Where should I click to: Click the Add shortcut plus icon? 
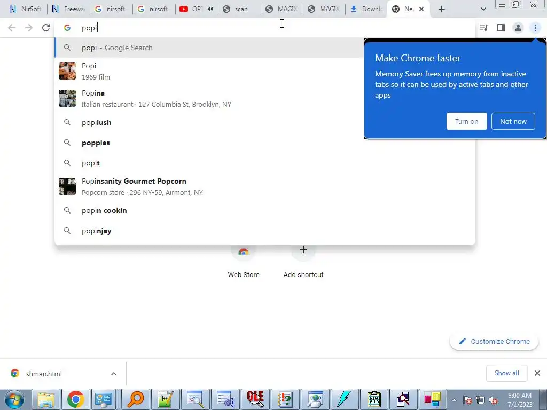coord(303,250)
